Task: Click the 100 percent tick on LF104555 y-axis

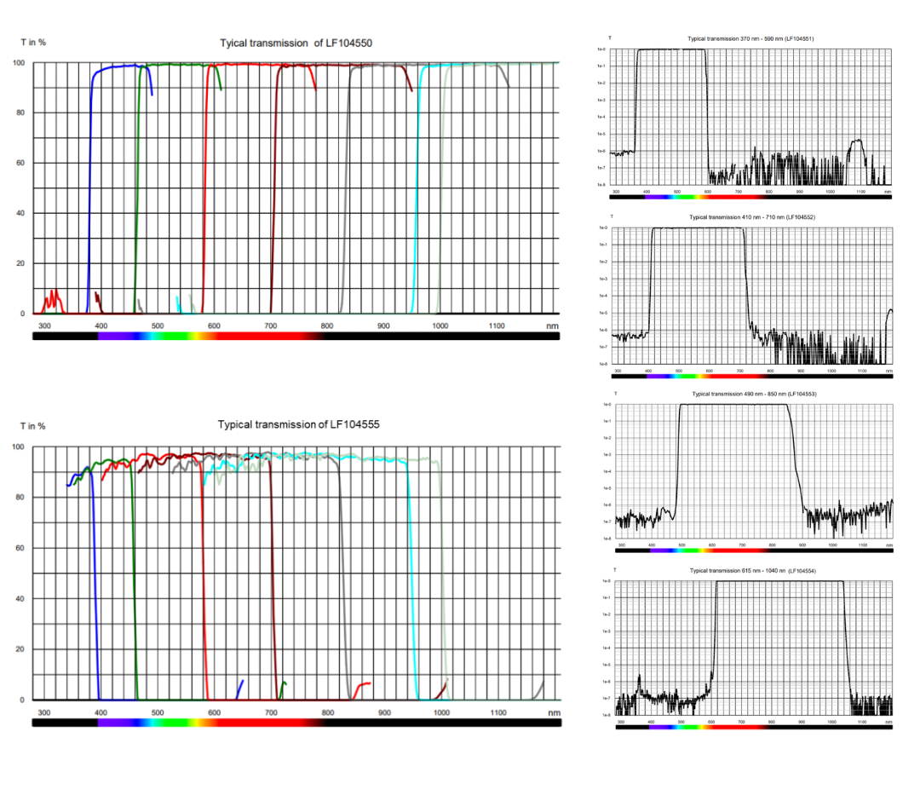Action: coord(18,447)
